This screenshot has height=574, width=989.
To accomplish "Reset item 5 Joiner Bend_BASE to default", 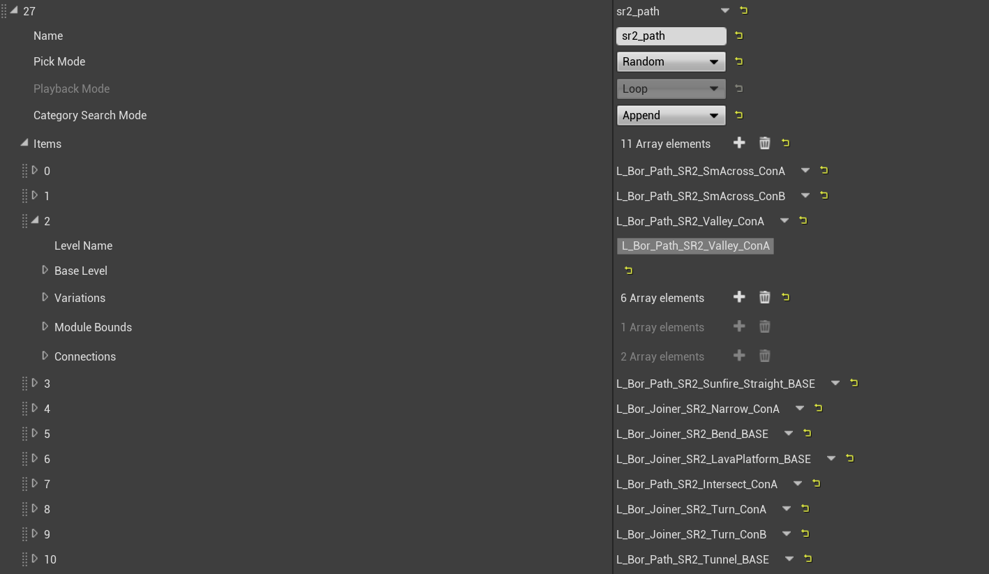I will pyautogui.click(x=808, y=433).
